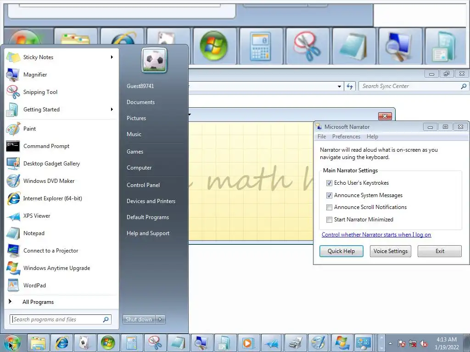Screen dimensions: 470x352
Task: Uncheck Announce System Messages
Action: (329, 195)
